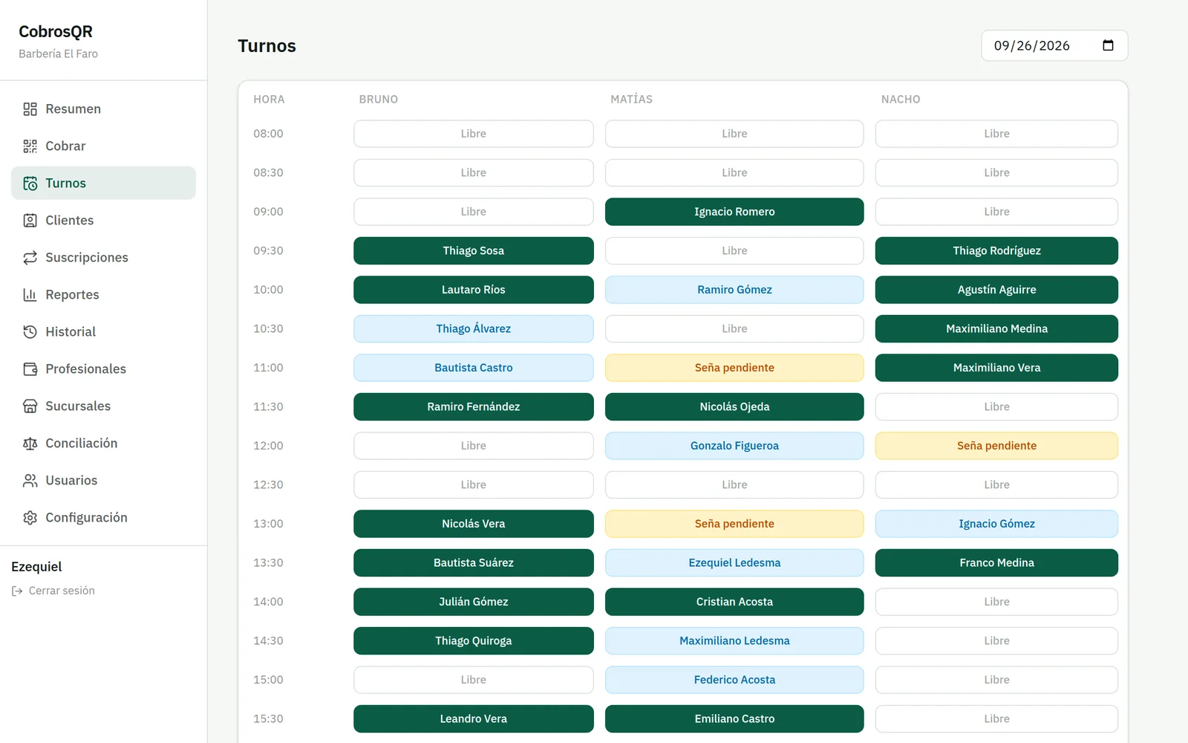Screen dimensions: 1188x743
Task: Click the Usuarios people icon
Action: coord(30,481)
